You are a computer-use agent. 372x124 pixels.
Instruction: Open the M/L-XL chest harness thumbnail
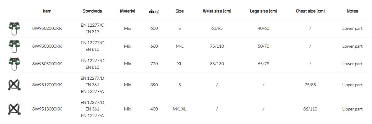[14, 109]
